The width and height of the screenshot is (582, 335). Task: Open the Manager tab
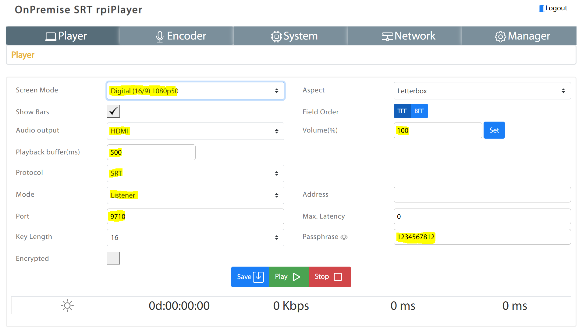[x=519, y=36]
